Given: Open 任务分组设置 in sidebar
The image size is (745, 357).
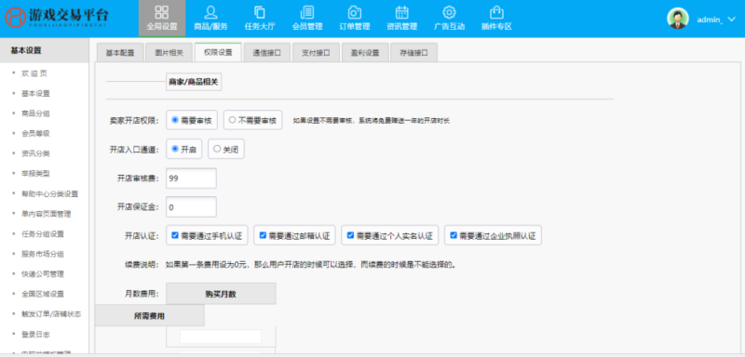Looking at the screenshot, I should [x=43, y=233].
